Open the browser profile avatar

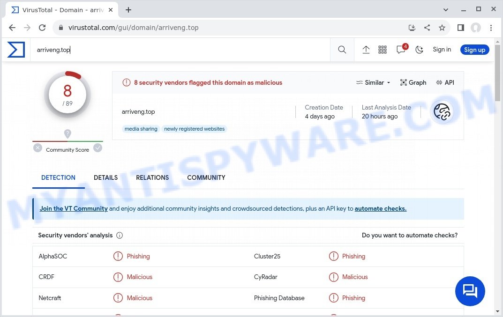(476, 28)
